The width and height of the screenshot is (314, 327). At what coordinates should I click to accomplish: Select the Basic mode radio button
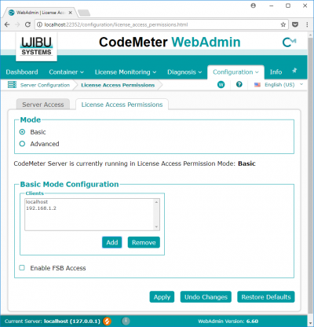pyautogui.click(x=22, y=132)
